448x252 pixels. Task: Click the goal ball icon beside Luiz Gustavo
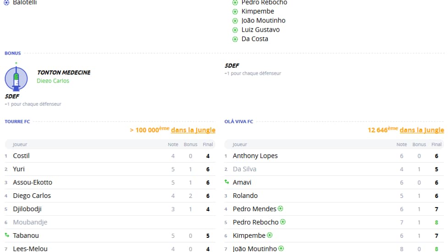[x=235, y=30]
